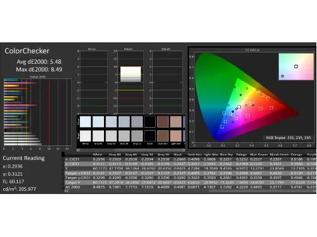This screenshot has width=317, height=237.
Task: Click the white bar in the DeltaC chart
Action: click(131, 75)
